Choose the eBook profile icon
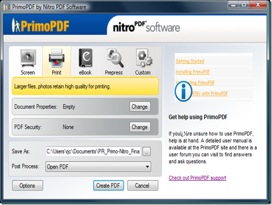The height and width of the screenshot is (205, 272). click(86, 58)
